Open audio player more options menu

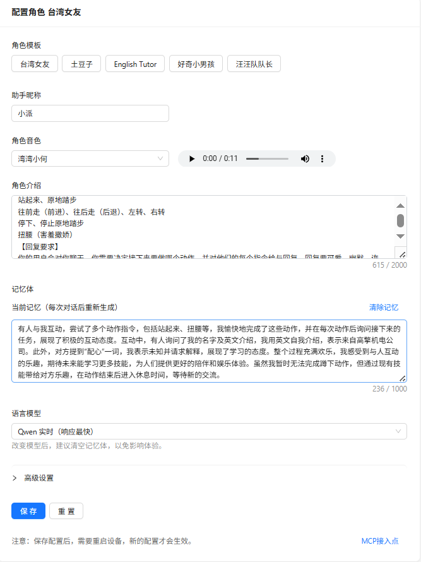pos(322,158)
